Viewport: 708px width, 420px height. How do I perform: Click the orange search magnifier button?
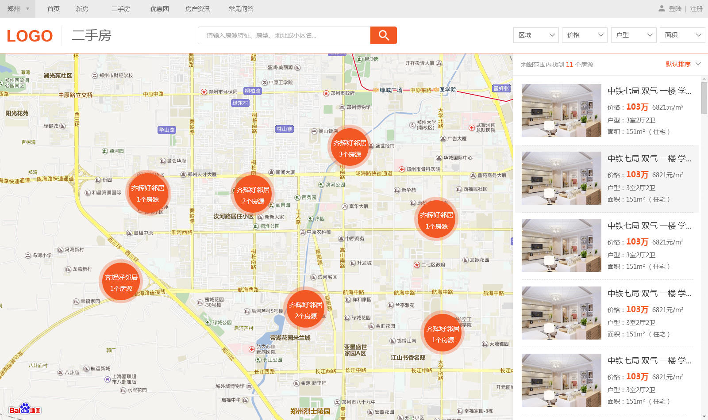coord(384,35)
